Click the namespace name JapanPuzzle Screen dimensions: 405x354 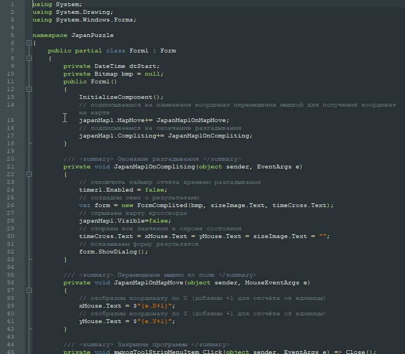[x=92, y=35]
